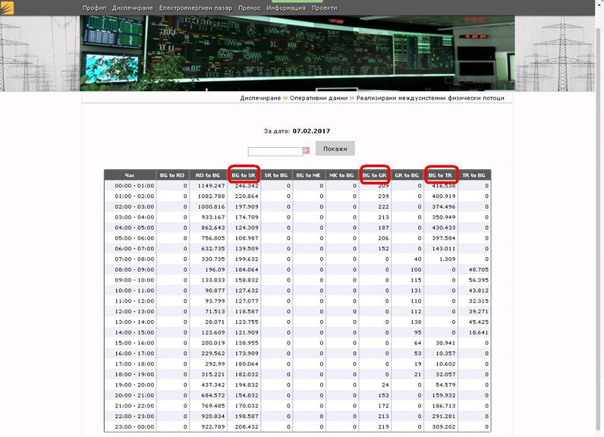Click Реализирани междусистемни физически потоци breadcrumb

coord(430,98)
